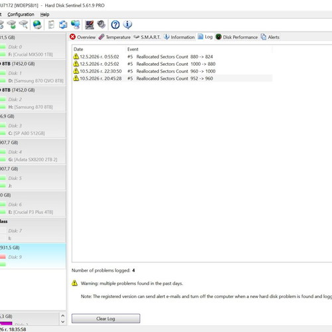Click the blue info bubble toolbar icon

tap(127, 25)
